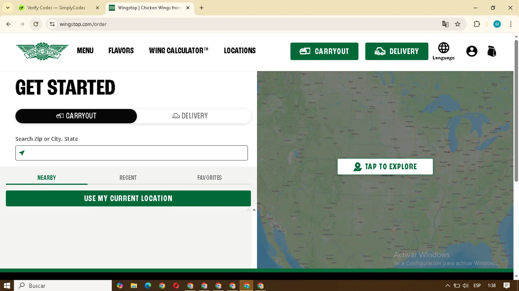Click the Wingstop logo

[42, 51]
